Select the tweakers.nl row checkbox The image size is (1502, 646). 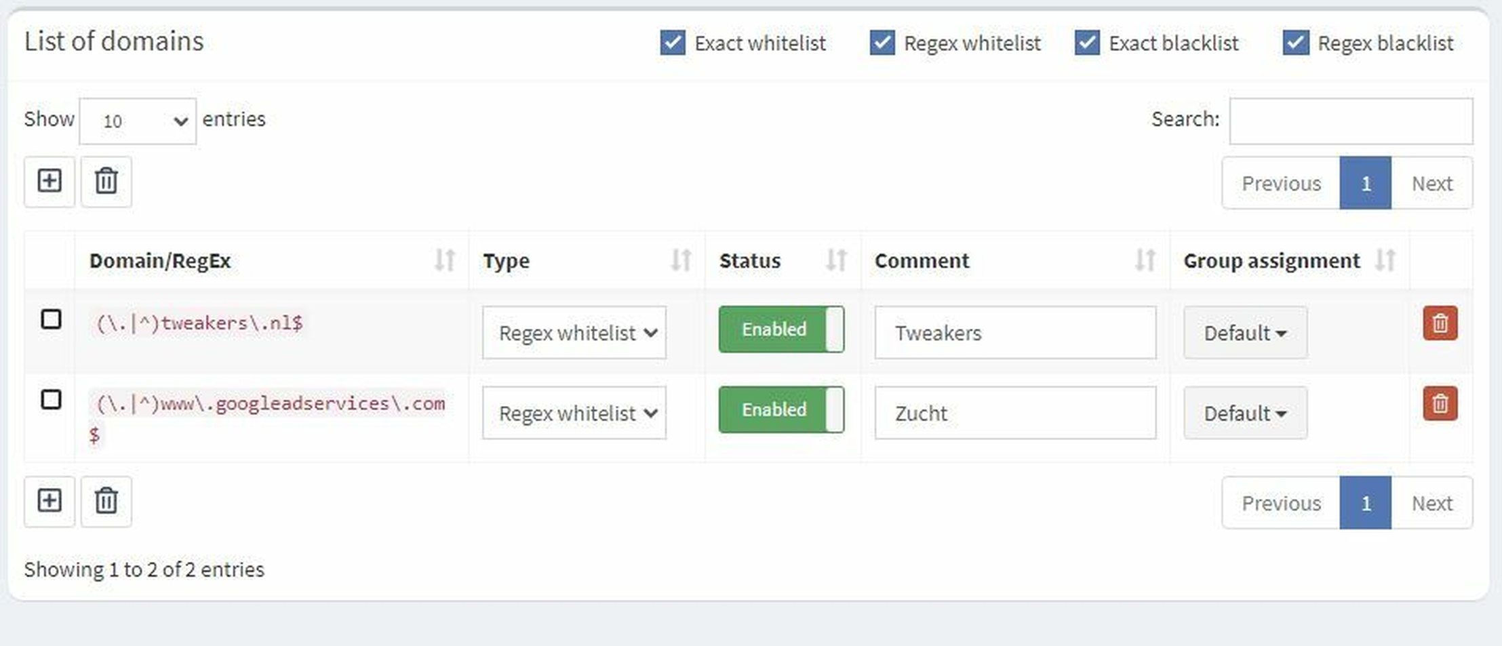tap(52, 319)
